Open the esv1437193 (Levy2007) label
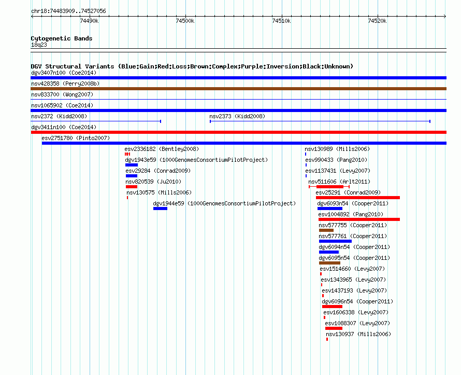Image resolution: width=461 pixels, height=375 pixels. pyautogui.click(x=354, y=290)
